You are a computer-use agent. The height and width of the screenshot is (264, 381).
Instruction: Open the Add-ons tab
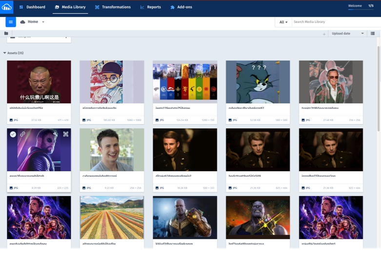pos(181,7)
